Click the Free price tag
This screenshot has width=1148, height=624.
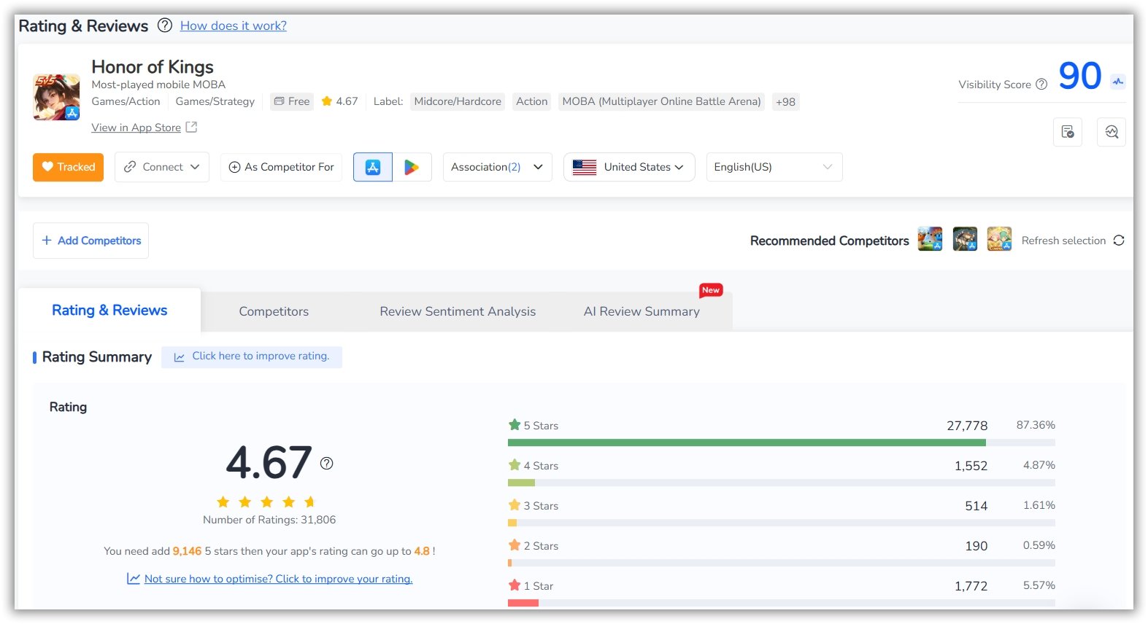[x=292, y=102]
